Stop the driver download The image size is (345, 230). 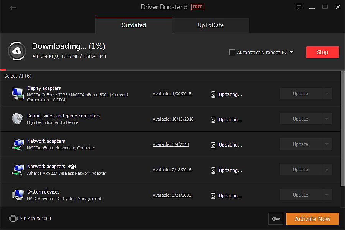tap(322, 52)
